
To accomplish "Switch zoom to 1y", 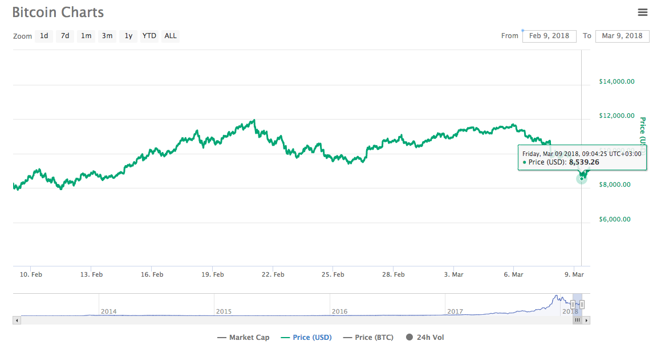I will pos(128,36).
